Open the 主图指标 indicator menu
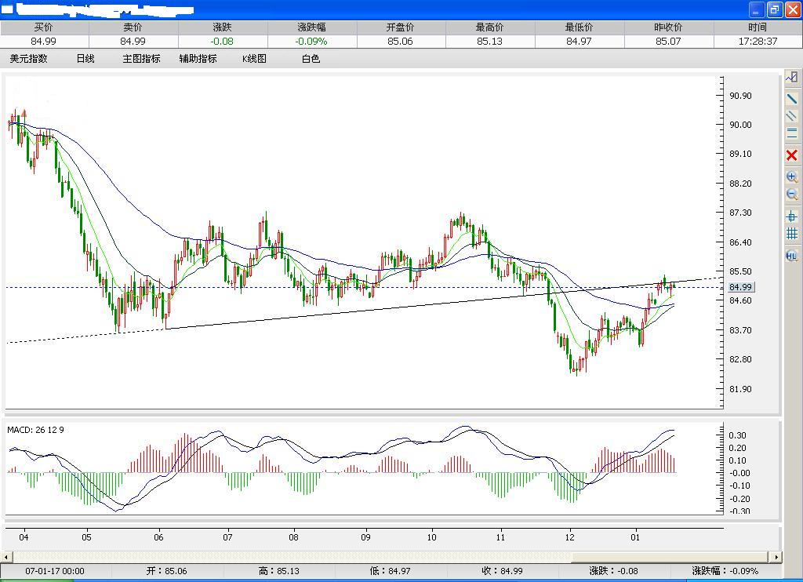Image resolution: width=803 pixels, height=582 pixels. coord(140,58)
